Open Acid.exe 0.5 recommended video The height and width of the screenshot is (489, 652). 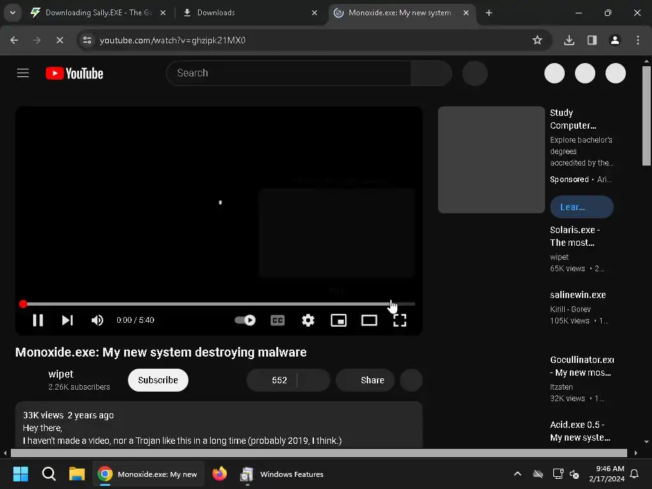tap(579, 431)
